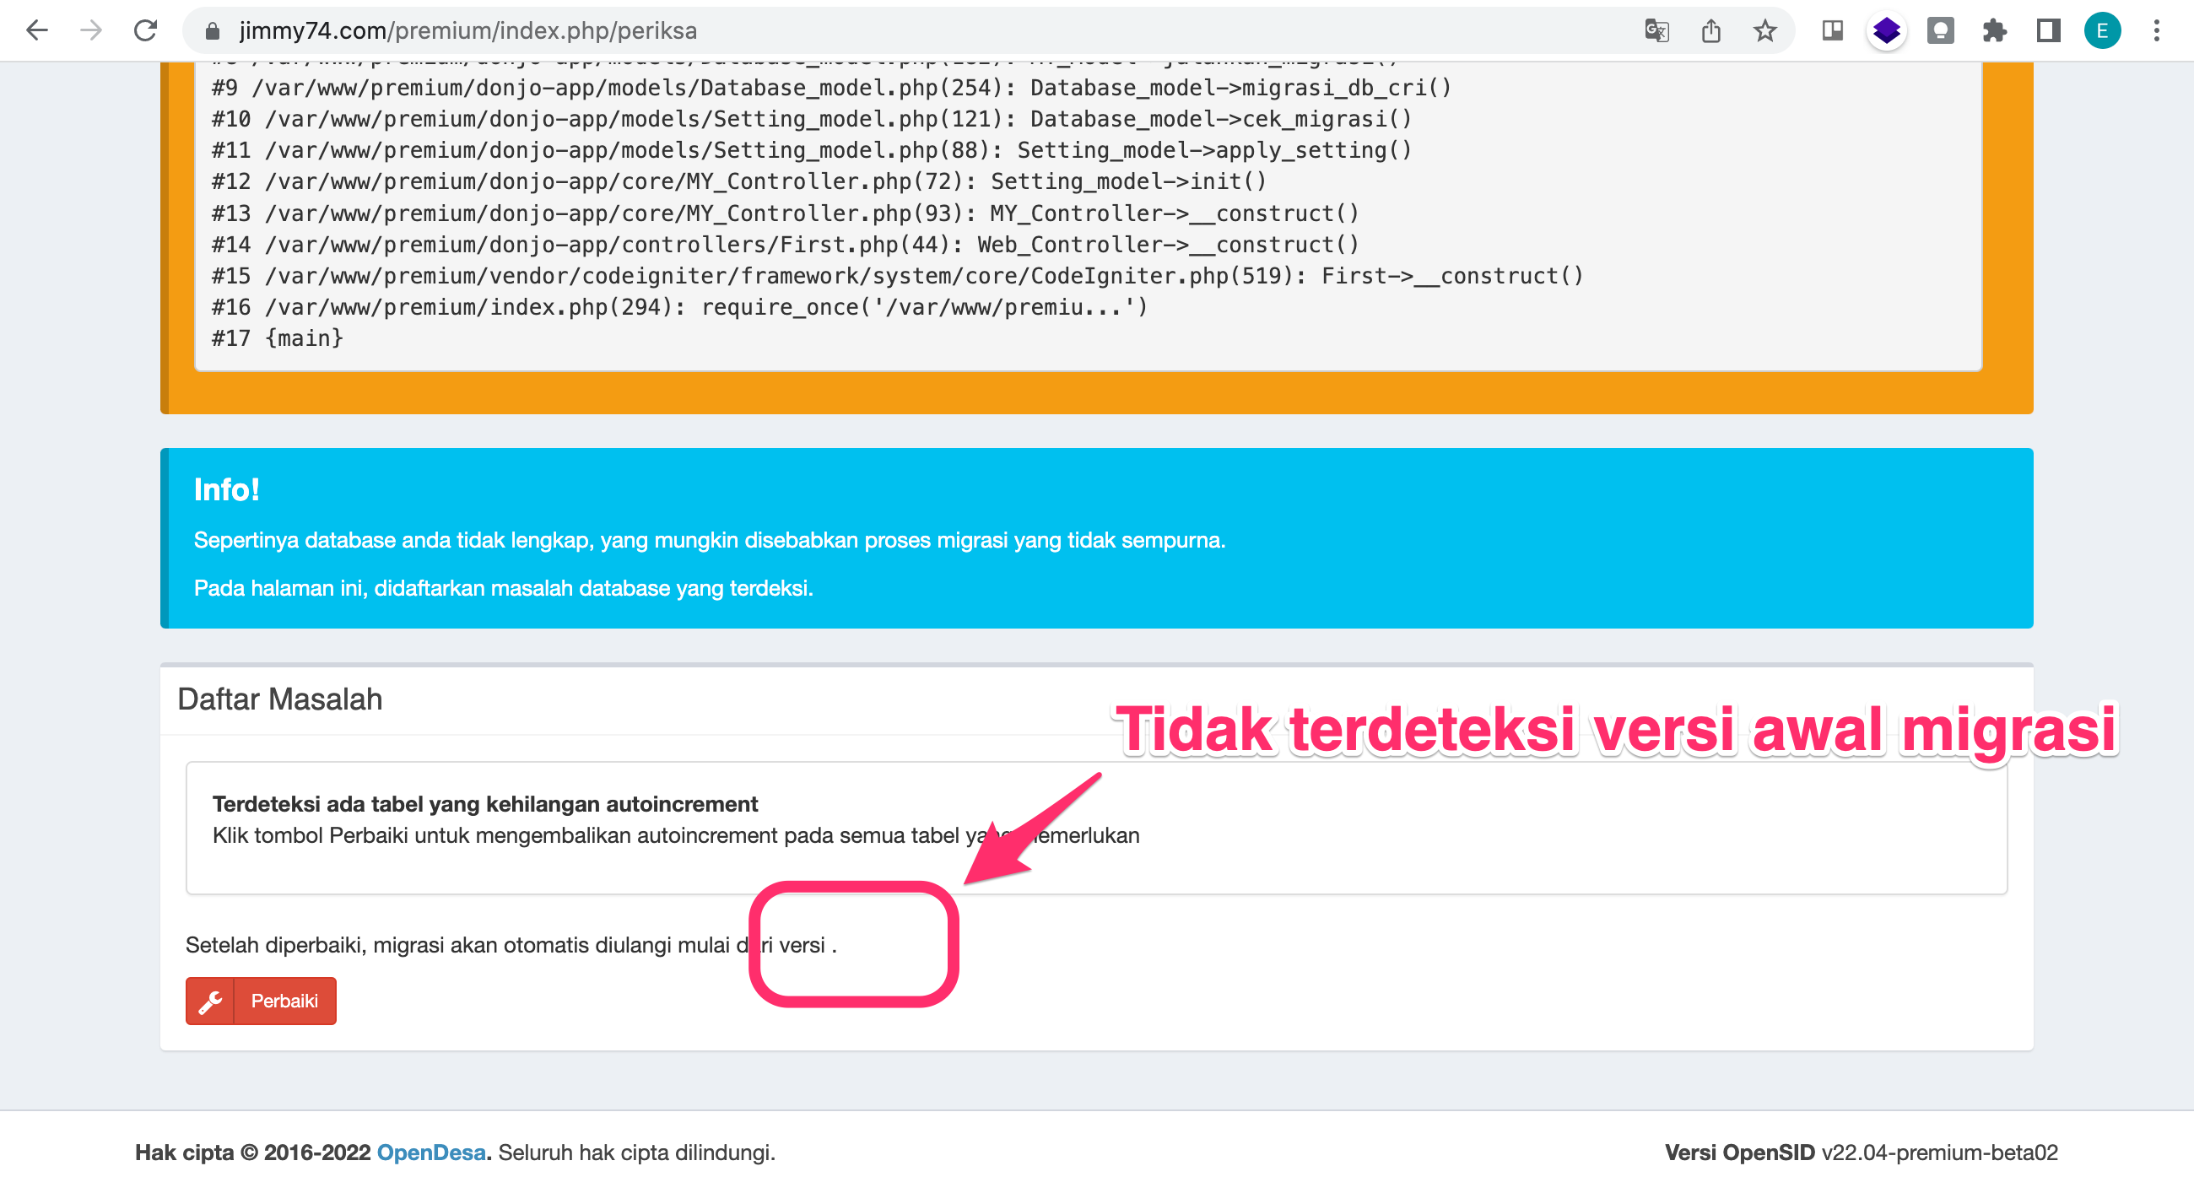This screenshot has width=2194, height=1193.
Task: Share the current page
Action: [x=1712, y=30]
